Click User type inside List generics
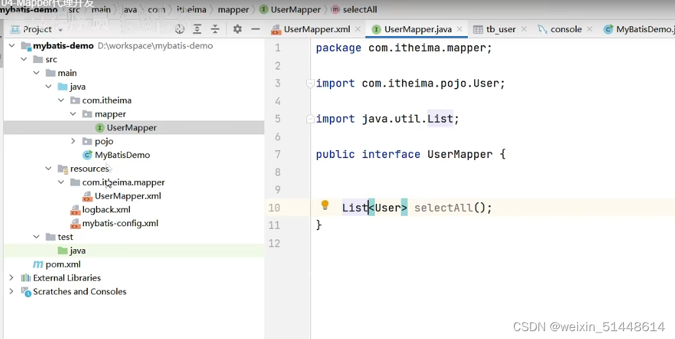 388,208
